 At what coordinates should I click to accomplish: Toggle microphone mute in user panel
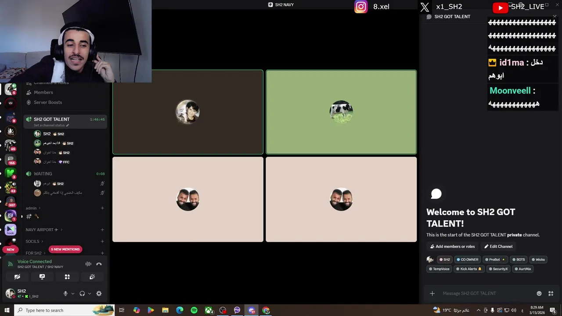tap(65, 294)
